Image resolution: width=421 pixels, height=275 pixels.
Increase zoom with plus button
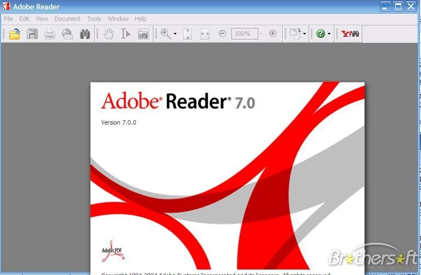273,33
